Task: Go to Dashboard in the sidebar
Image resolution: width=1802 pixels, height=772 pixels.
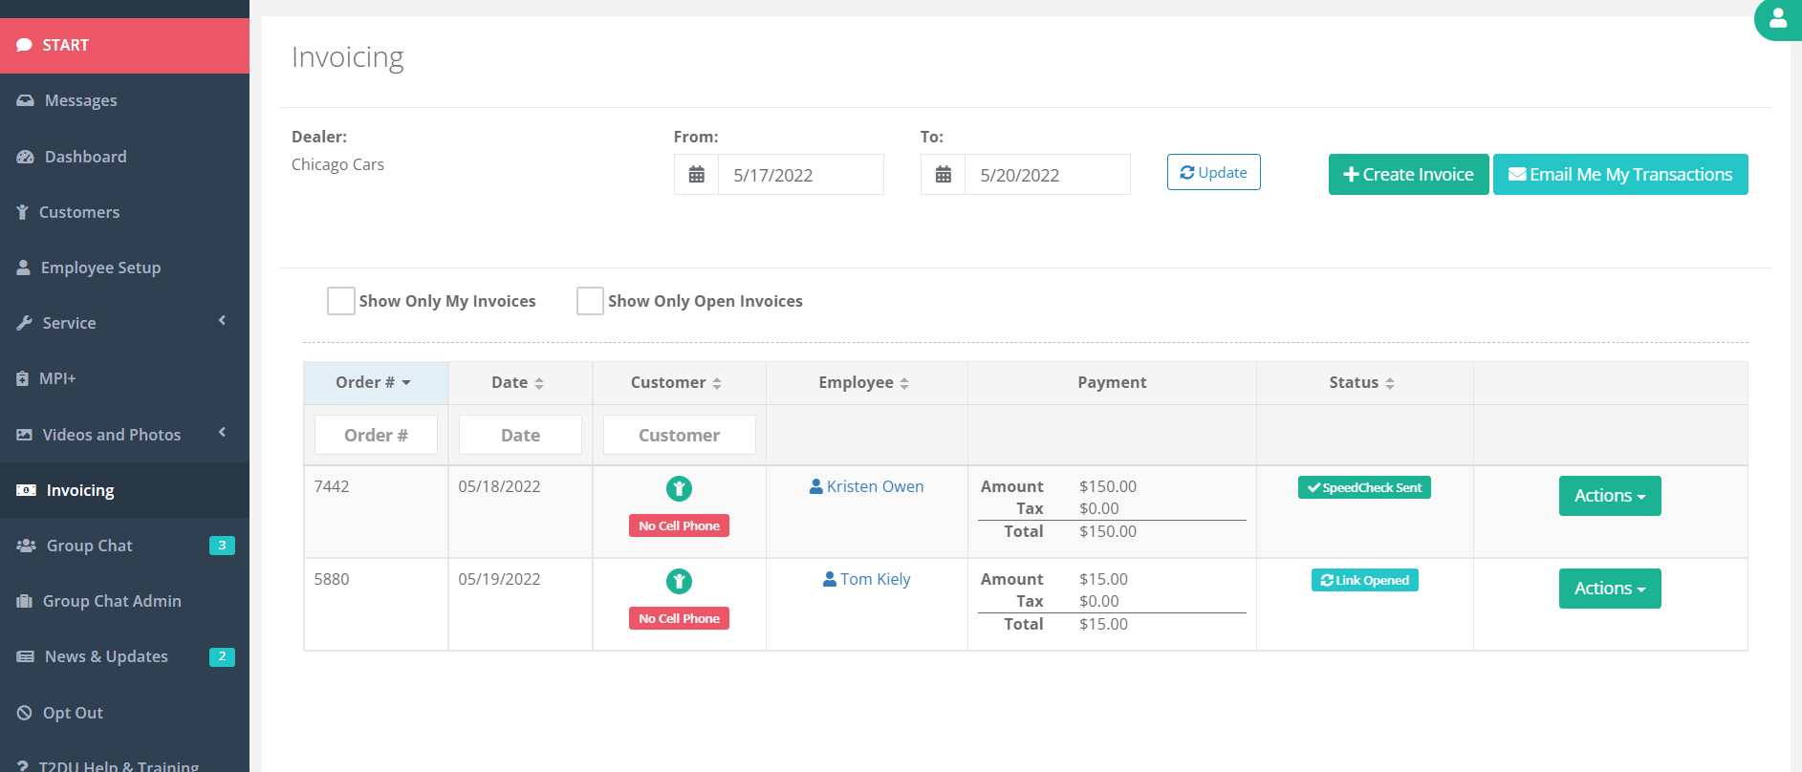Action: [85, 157]
